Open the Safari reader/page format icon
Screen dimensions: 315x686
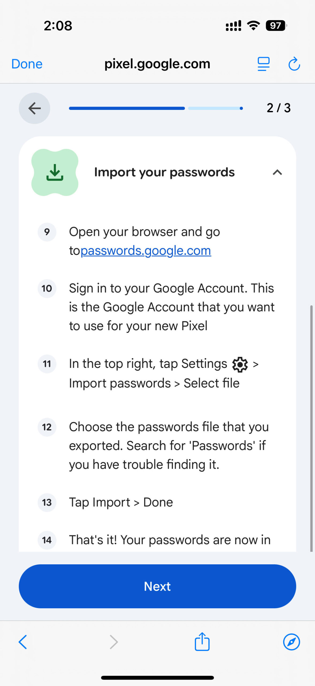point(263,64)
